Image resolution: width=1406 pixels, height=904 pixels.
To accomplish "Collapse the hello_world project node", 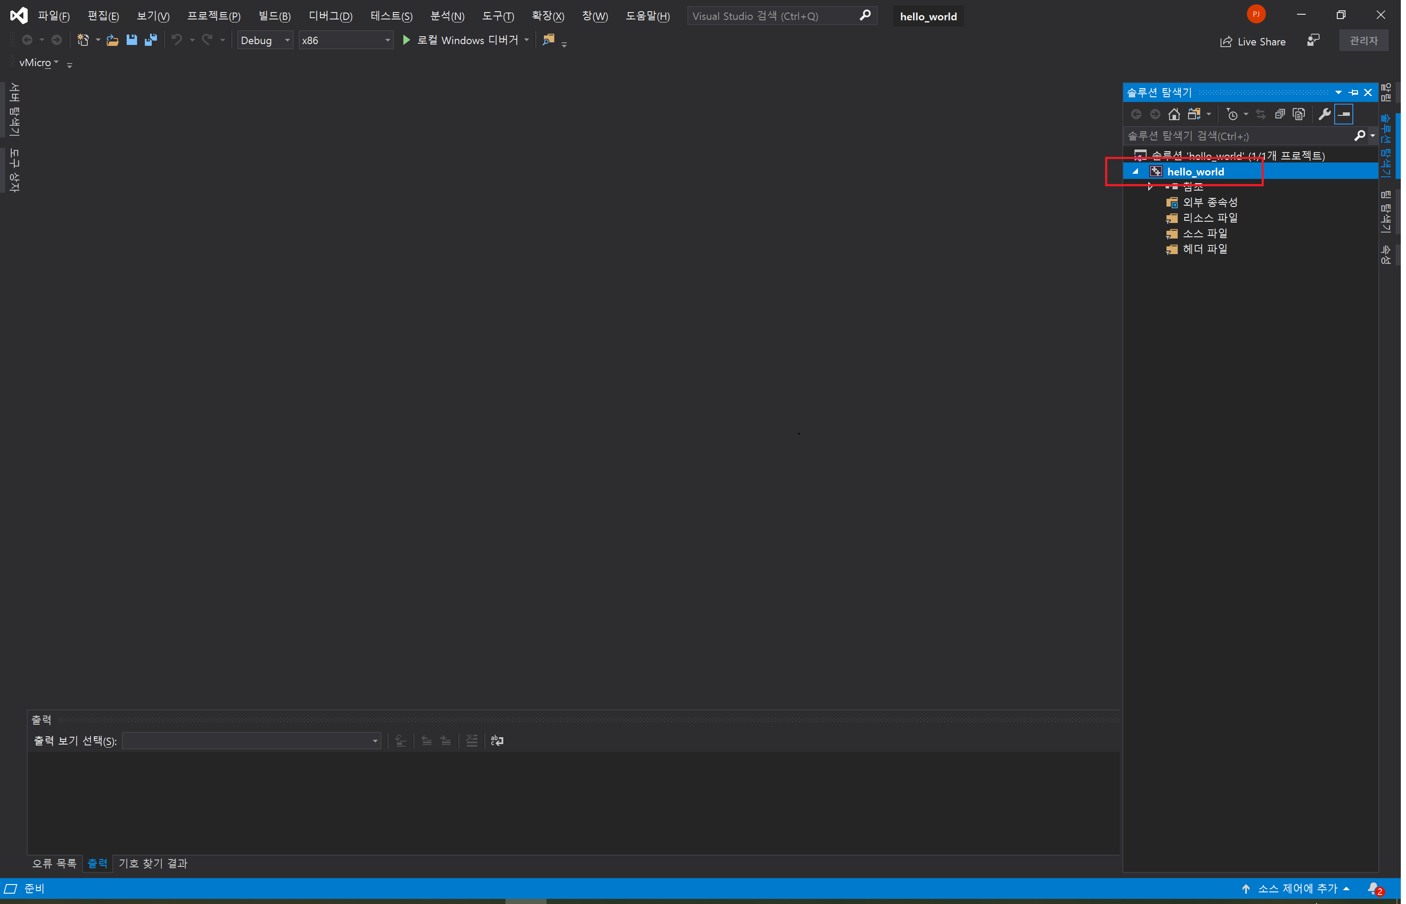I will 1135,172.
